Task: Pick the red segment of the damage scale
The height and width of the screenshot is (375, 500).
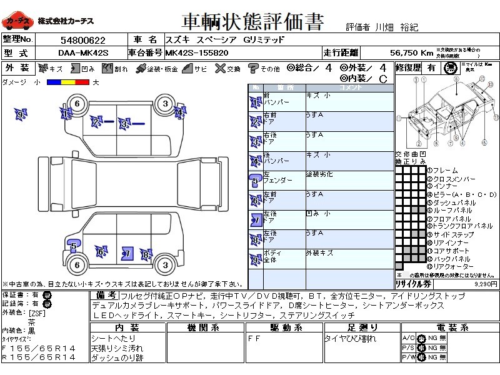Action: point(82,82)
